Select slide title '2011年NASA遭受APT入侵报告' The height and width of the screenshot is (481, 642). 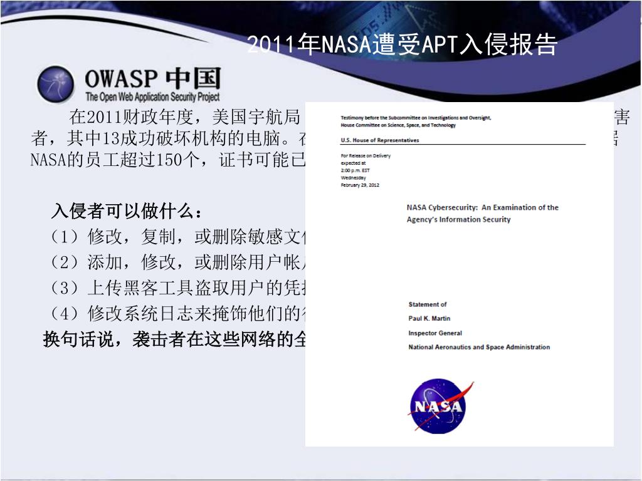[x=402, y=44]
